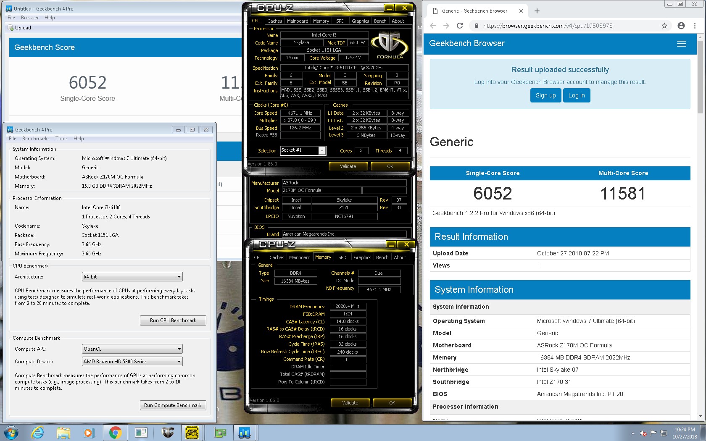Click the Geekbench Browser header title
The height and width of the screenshot is (441, 706).
pos(466,44)
